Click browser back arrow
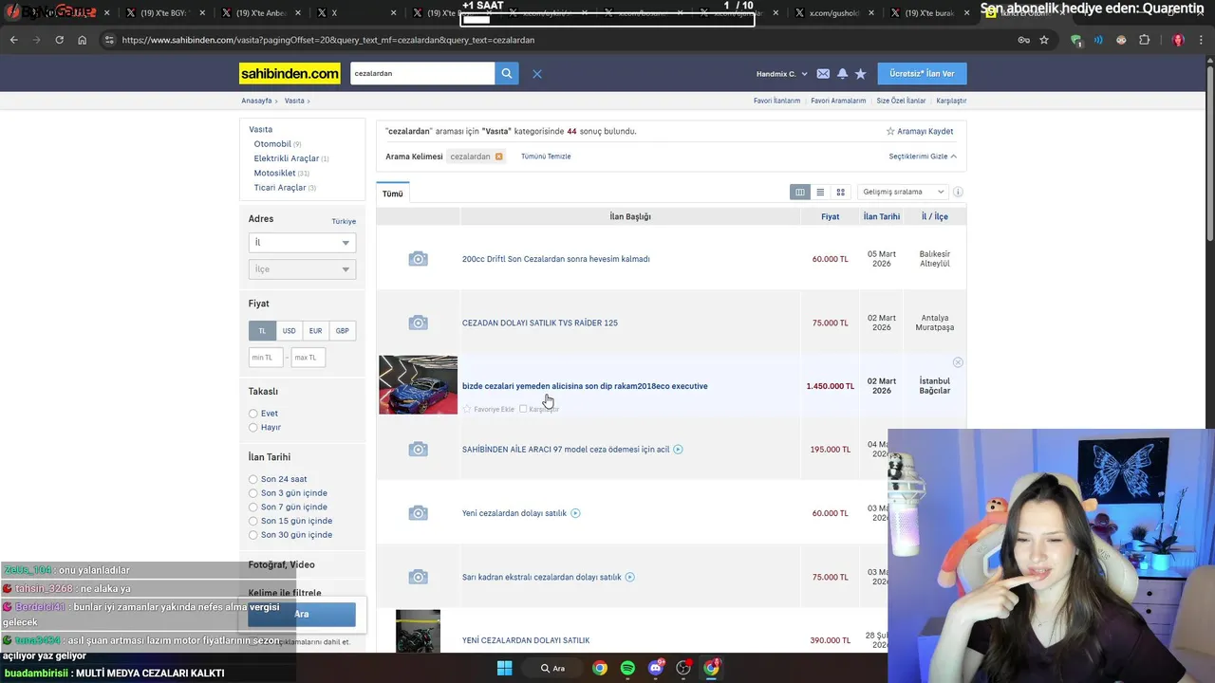The image size is (1215, 683). [x=13, y=40]
